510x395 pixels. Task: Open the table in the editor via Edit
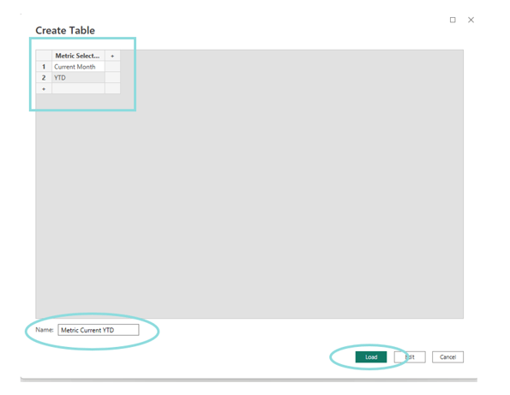click(x=410, y=357)
